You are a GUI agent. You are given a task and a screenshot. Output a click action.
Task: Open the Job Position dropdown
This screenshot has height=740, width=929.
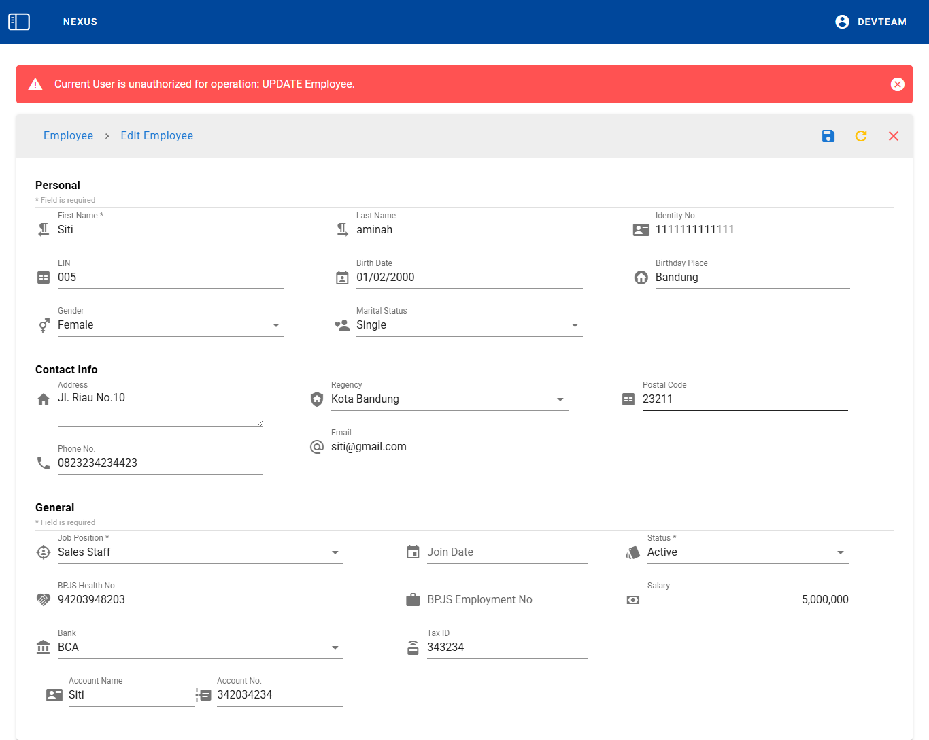coord(335,552)
